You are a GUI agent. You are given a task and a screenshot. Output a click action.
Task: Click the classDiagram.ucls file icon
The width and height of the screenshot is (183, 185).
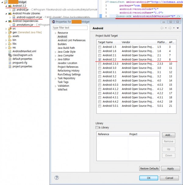pos(10,55)
